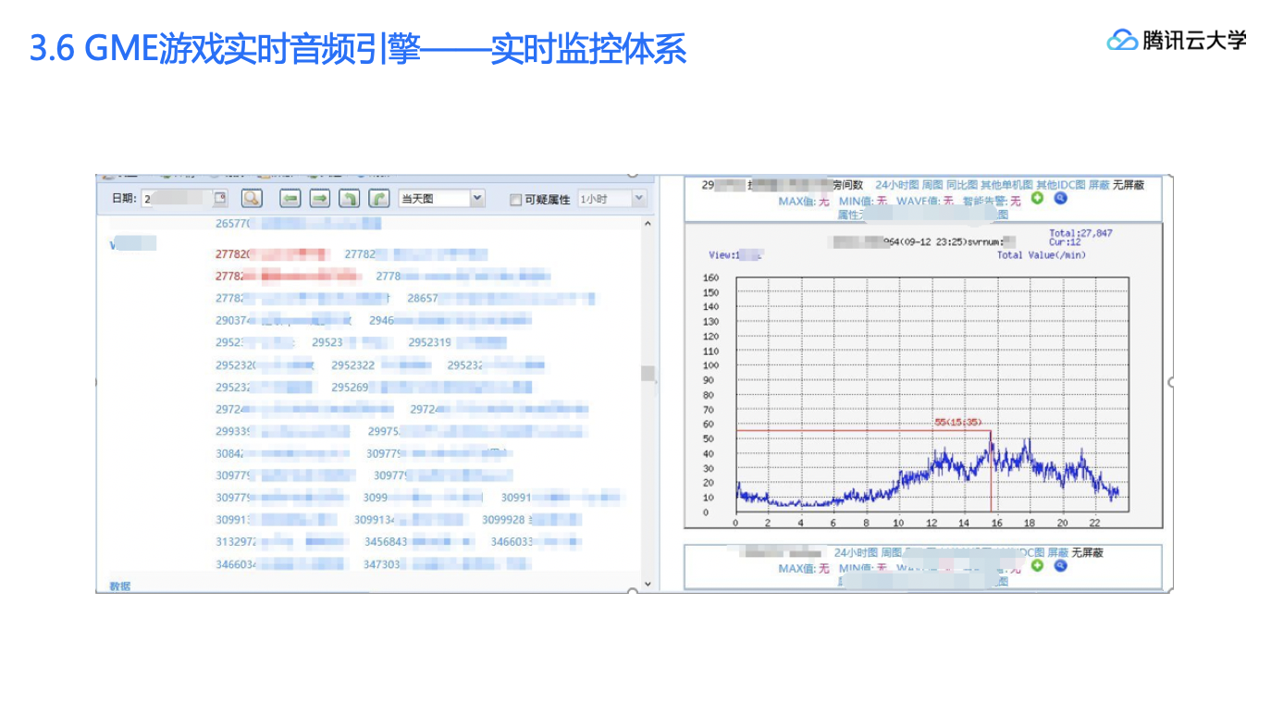Click blue magnifier icon in bottom chart header

(x=1061, y=565)
